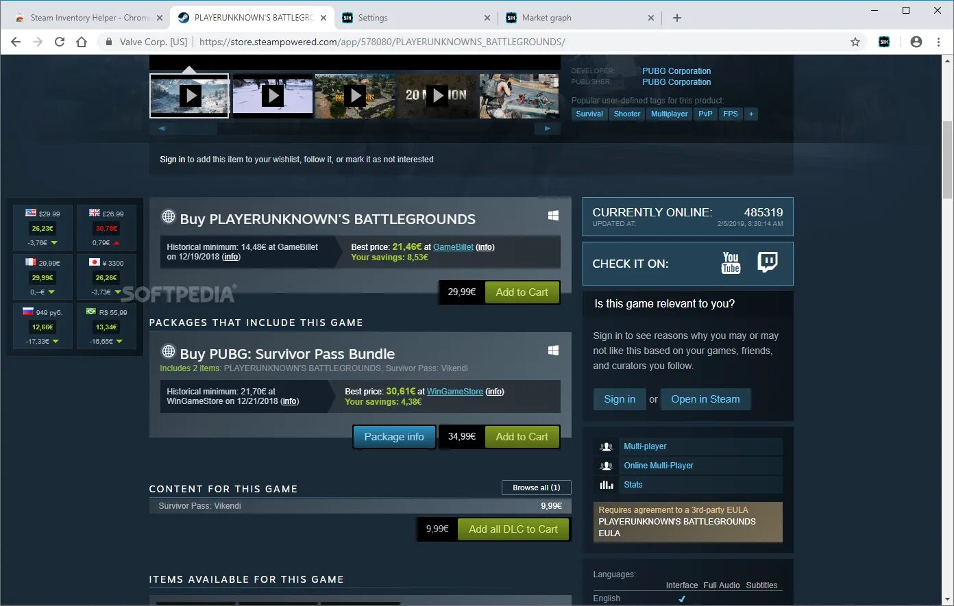Click the browser Back arrow

[x=16, y=42]
